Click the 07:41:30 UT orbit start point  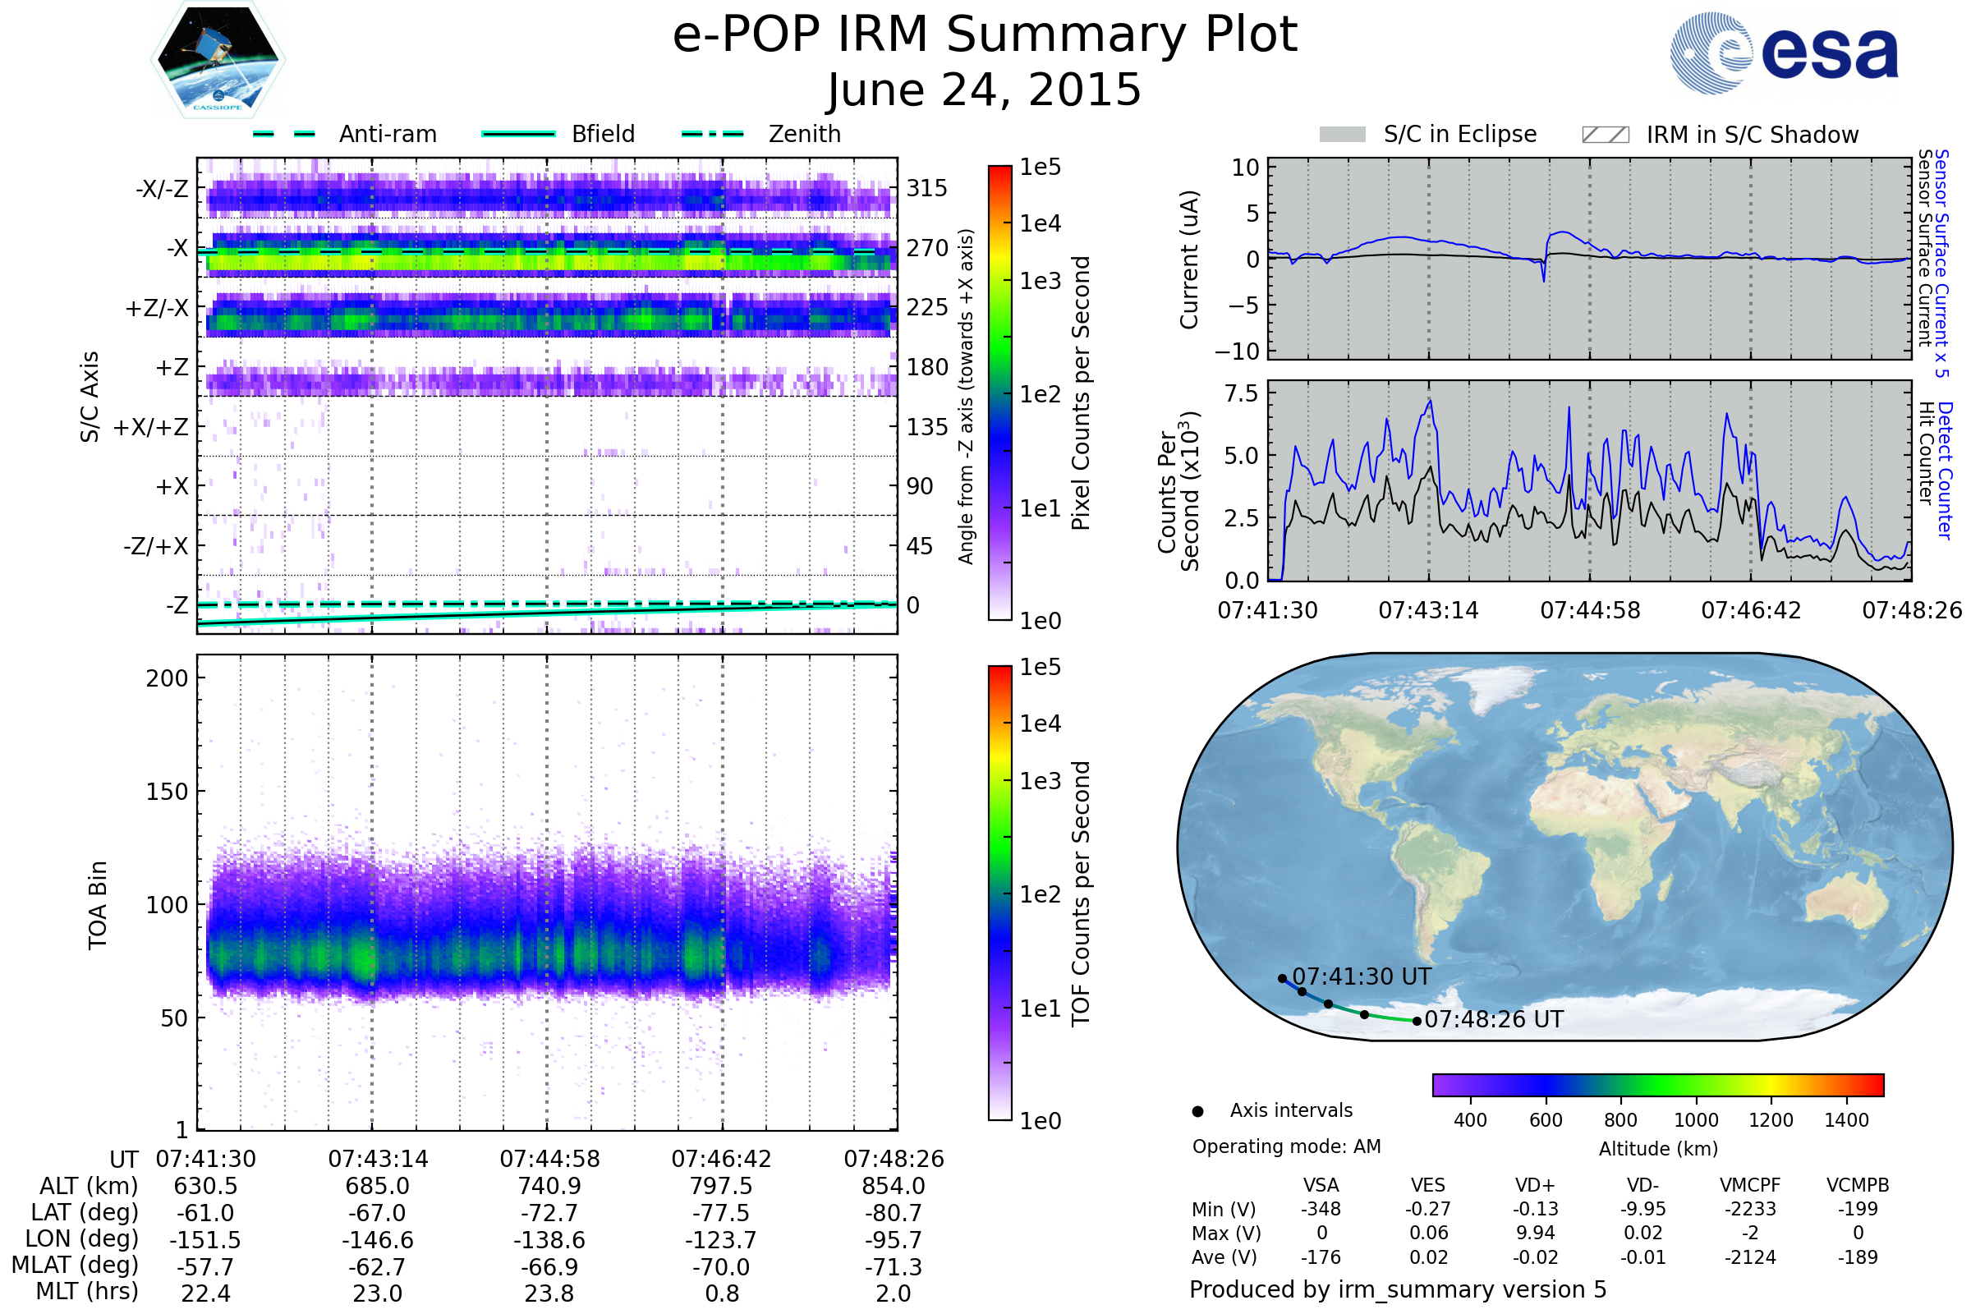click(1282, 978)
